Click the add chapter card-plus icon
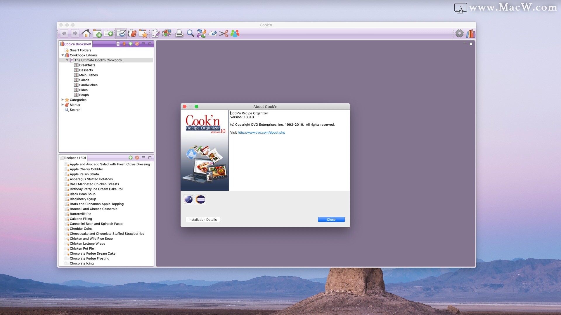The height and width of the screenshot is (315, 561). [108, 34]
